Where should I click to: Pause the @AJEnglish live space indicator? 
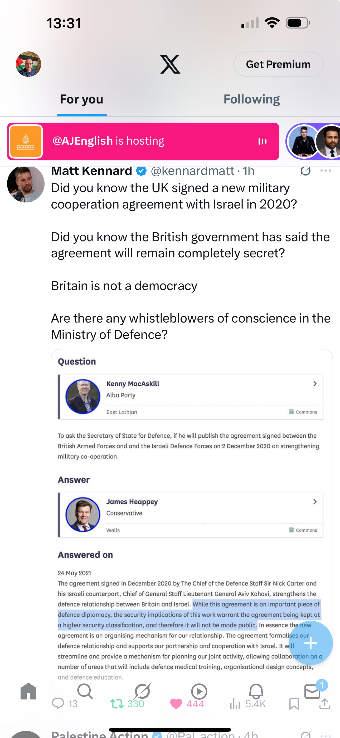263,141
